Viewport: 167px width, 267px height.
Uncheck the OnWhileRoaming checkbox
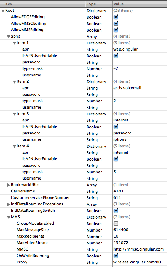point(116,256)
